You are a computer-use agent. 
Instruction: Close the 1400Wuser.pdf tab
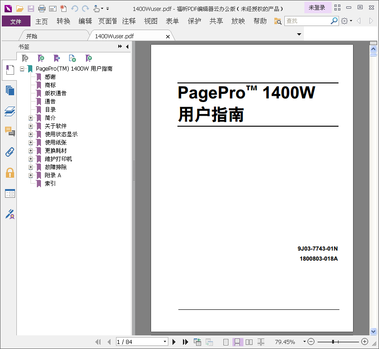[168, 36]
